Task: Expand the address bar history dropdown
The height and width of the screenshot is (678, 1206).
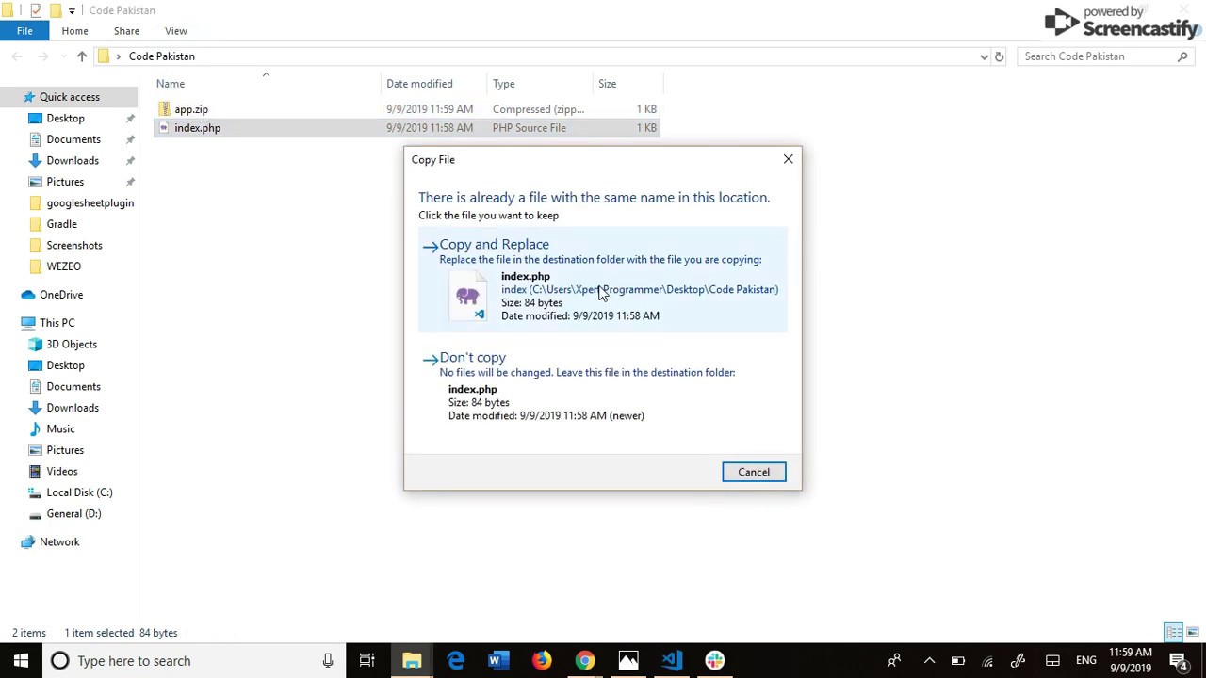Action: (x=985, y=56)
